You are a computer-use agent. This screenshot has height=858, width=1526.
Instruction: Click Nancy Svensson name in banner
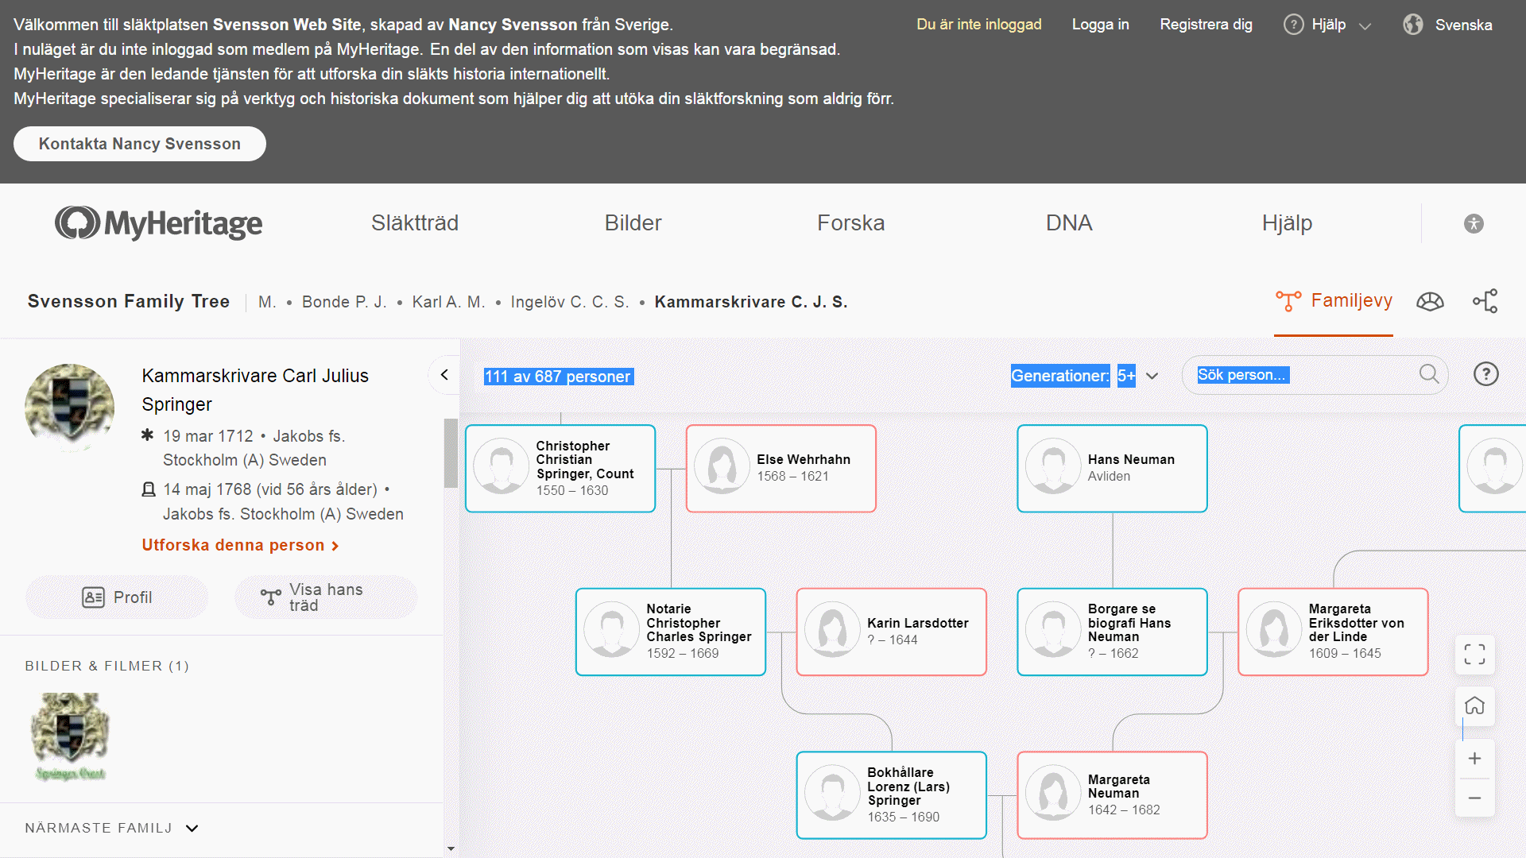513,25
